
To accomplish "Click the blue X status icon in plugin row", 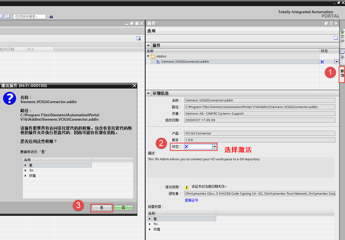I will click(322, 62).
